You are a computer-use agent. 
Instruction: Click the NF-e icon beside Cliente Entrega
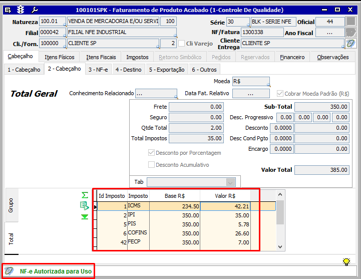tap(351, 44)
